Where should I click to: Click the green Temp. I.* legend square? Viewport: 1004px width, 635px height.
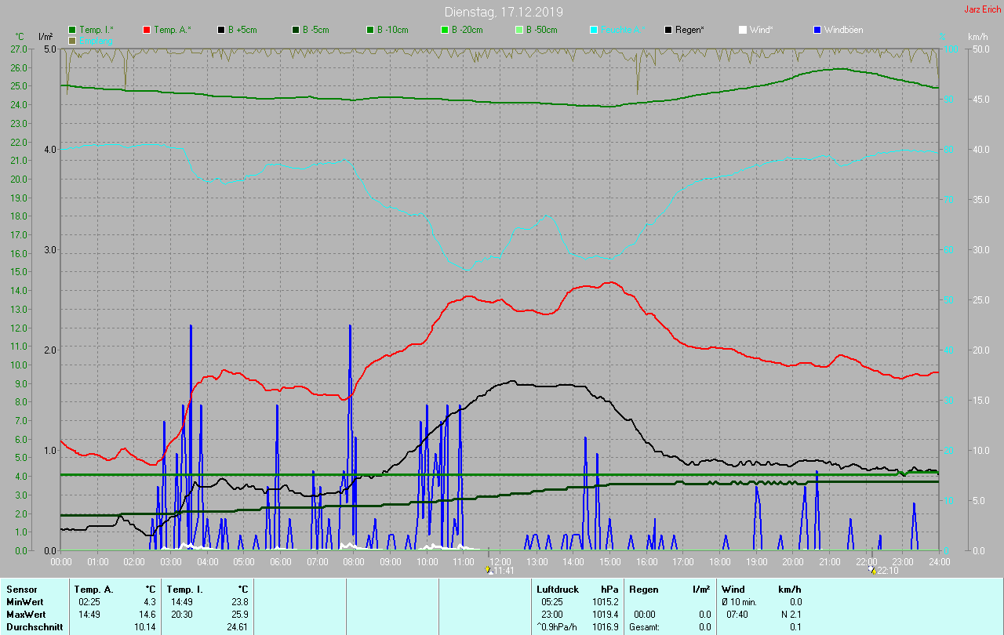coord(72,30)
